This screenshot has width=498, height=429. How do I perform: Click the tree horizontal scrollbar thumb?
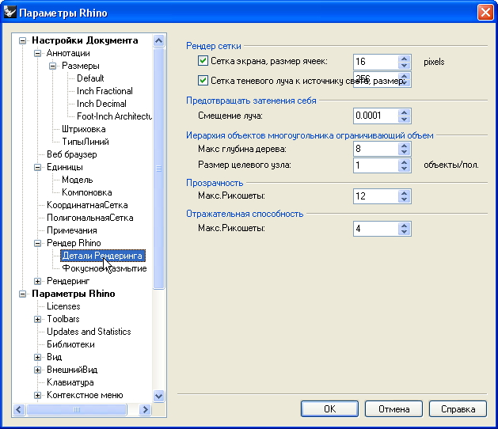[77, 410]
